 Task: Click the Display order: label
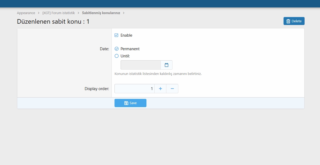(x=97, y=89)
